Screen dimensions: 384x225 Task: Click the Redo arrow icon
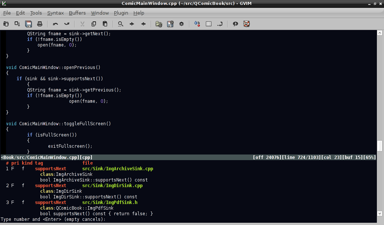[x=67, y=24]
